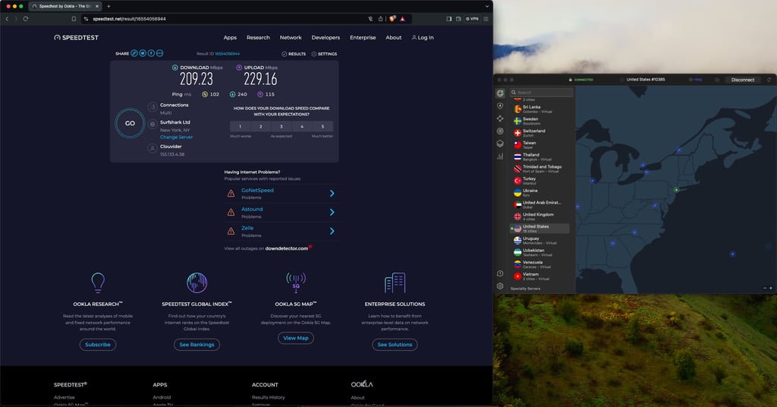777x407 pixels.
Task: Open the Brave Rewards triangle icon
Action: coord(402,19)
